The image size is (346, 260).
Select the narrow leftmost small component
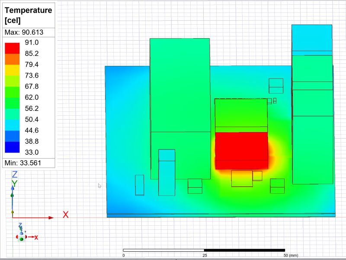point(139,185)
